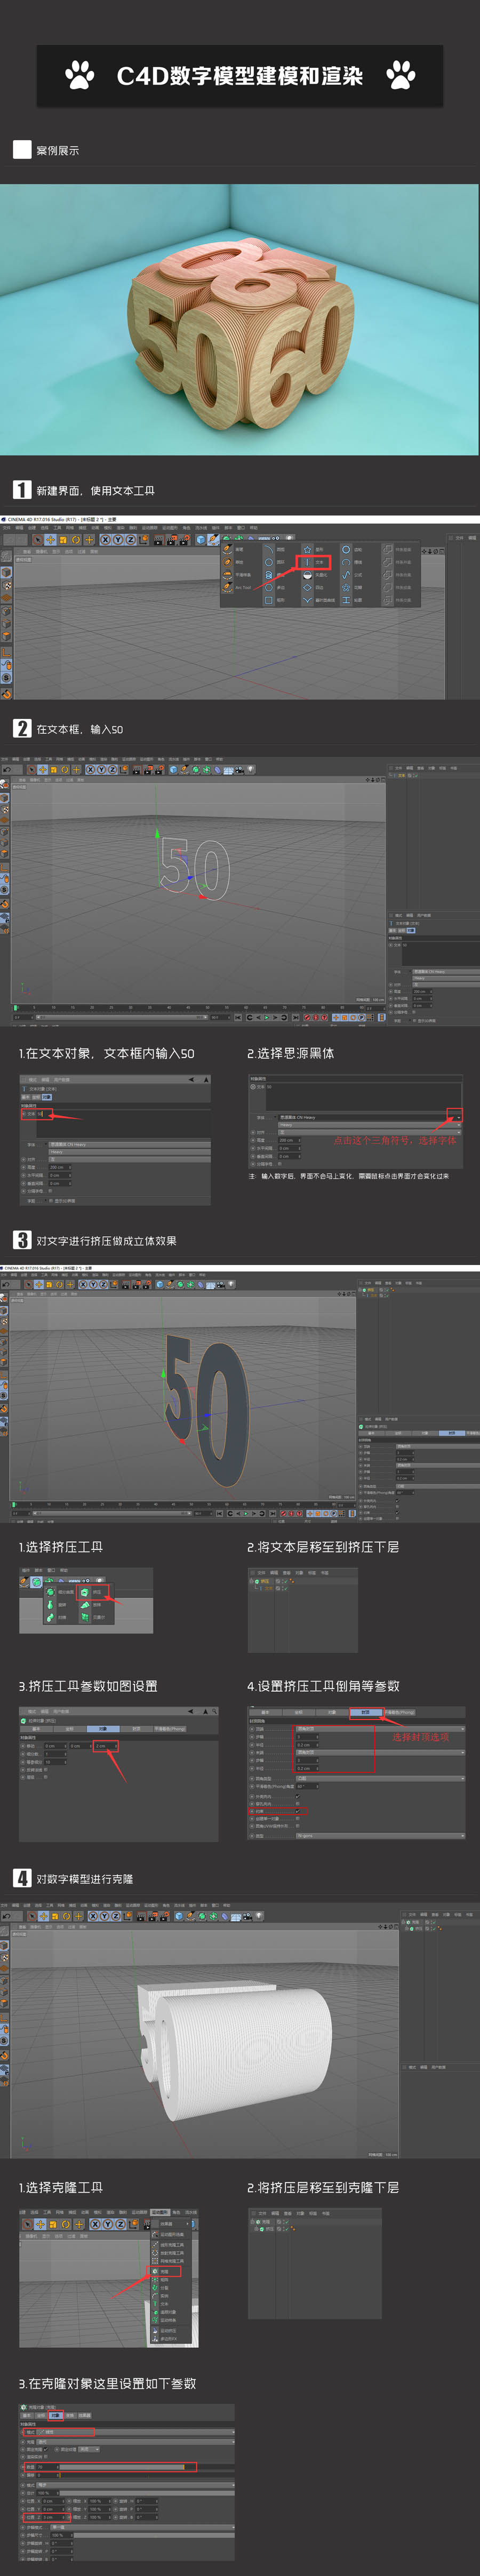Viewport: 480px width, 2576px height.
Task: Click the green playhead in step 2 timeline
Action: (x=15, y=1008)
